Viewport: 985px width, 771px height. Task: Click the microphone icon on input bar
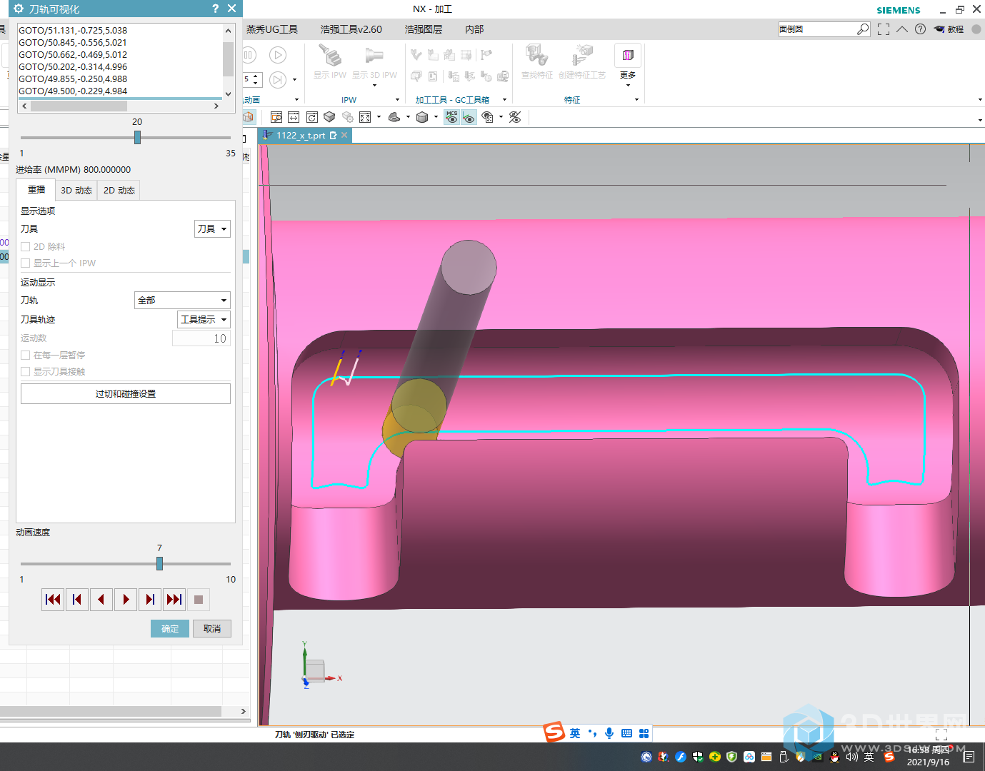point(609,733)
